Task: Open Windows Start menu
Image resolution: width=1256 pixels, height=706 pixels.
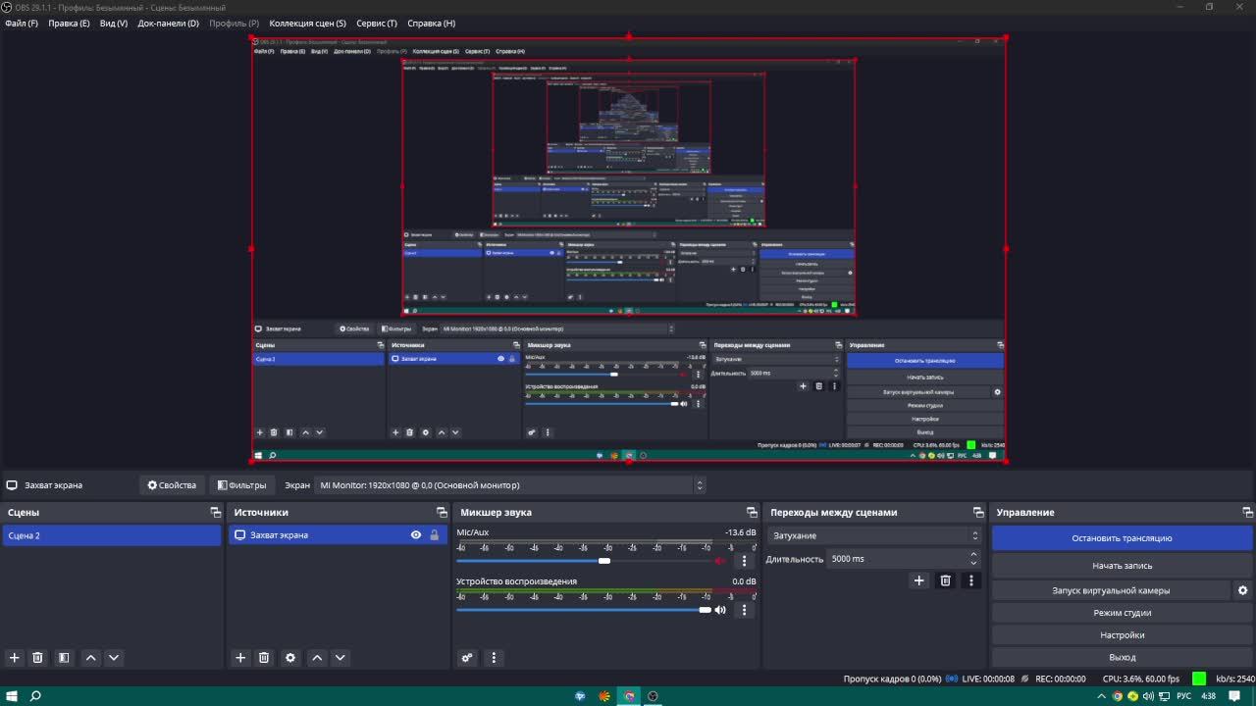Action: (12, 696)
